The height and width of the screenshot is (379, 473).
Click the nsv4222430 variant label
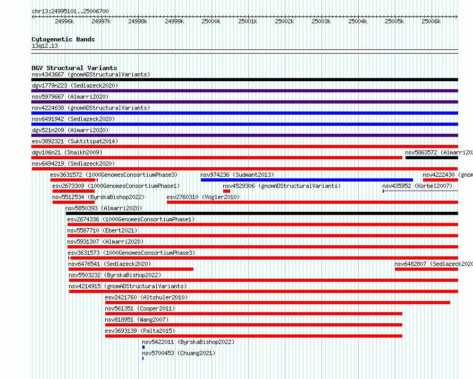(447, 175)
